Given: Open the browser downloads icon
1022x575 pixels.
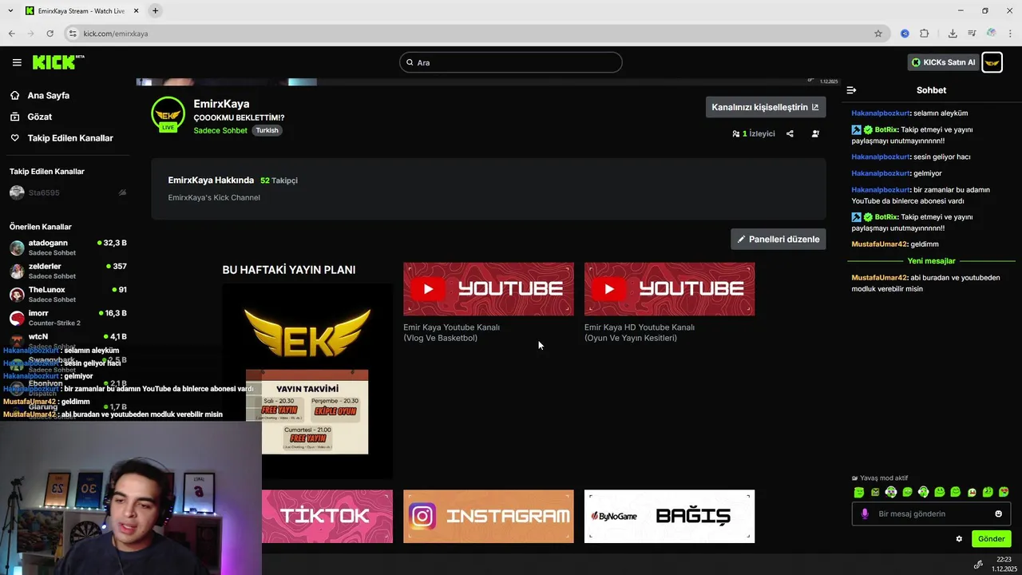Looking at the screenshot, I should [953, 34].
